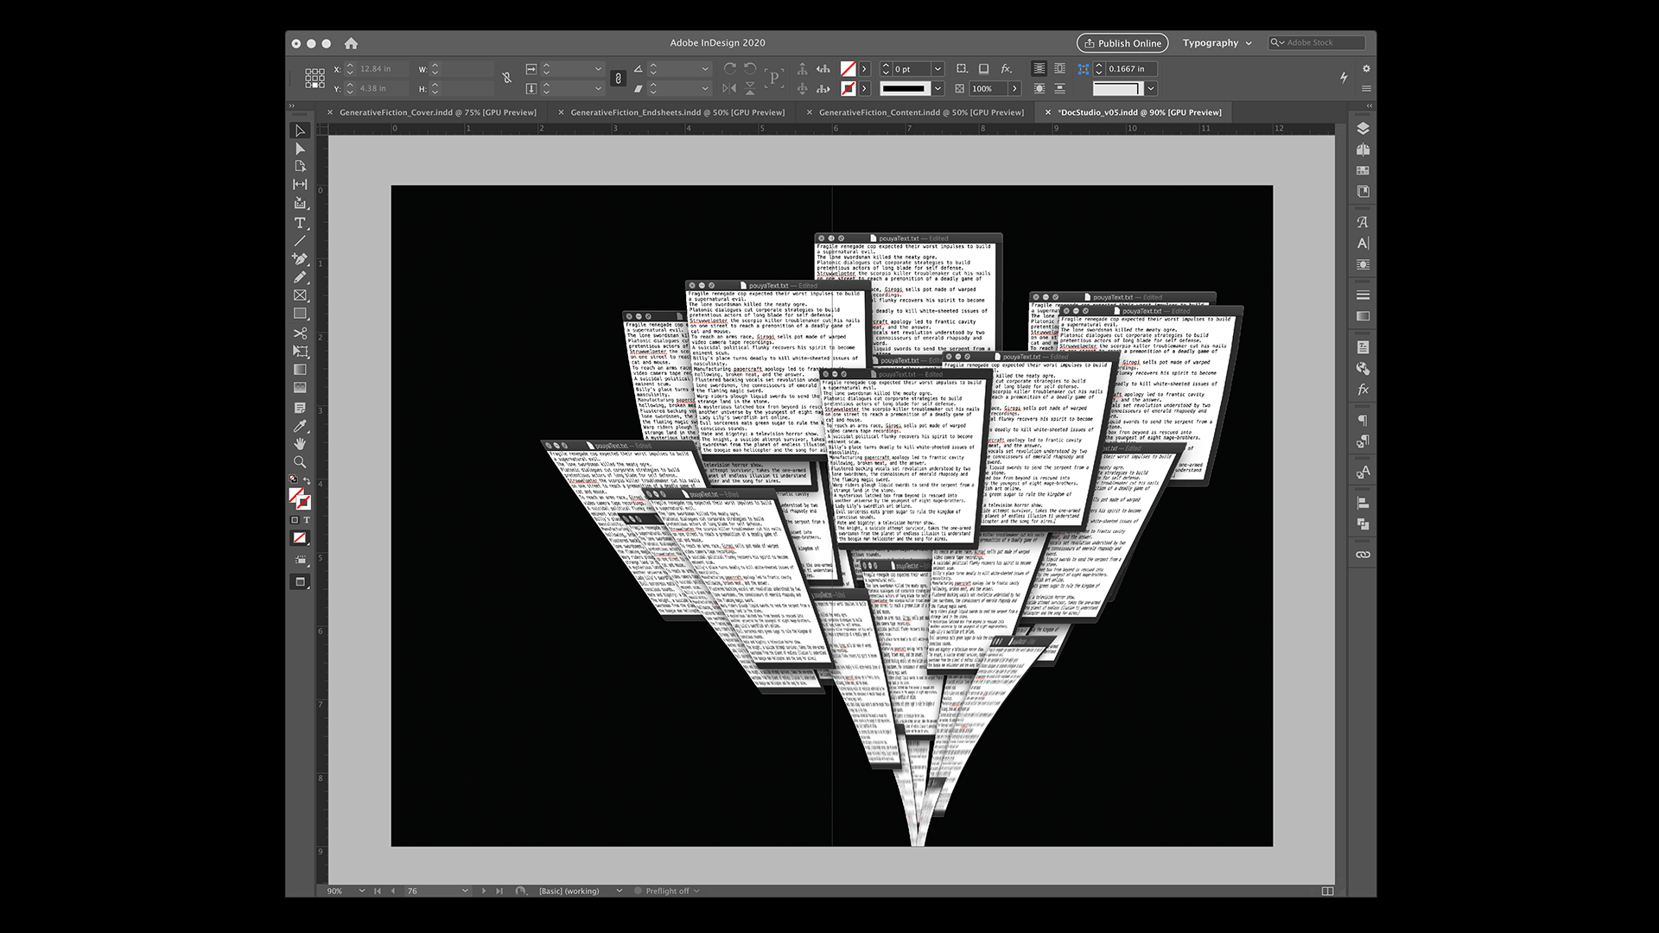
Task: Select the Direct Selection tool
Action: pyautogui.click(x=300, y=149)
